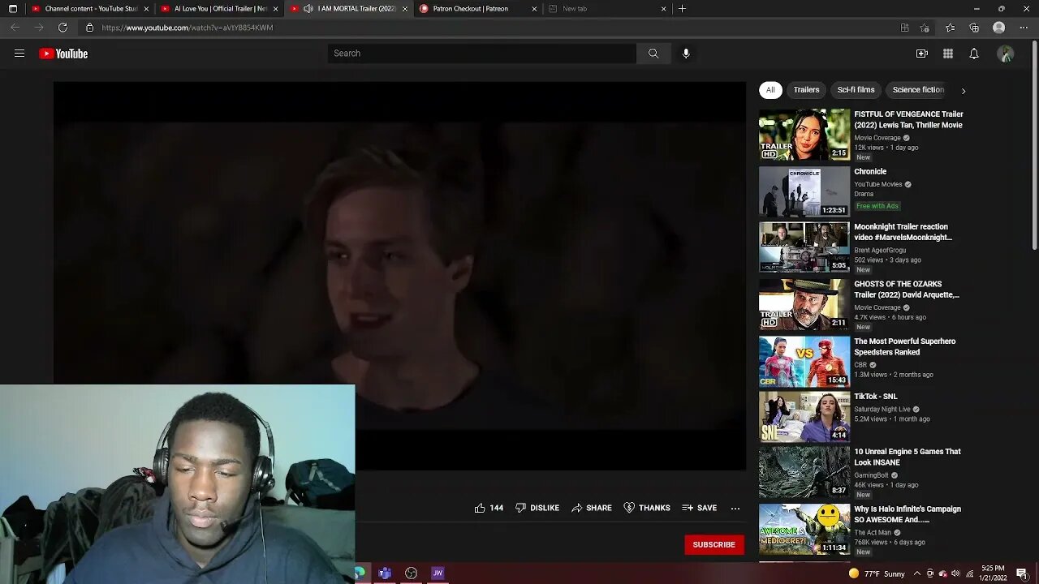The height and width of the screenshot is (584, 1039).
Task: Open FISTFUL OF VENGEANCE trailer thumbnail
Action: [804, 135]
